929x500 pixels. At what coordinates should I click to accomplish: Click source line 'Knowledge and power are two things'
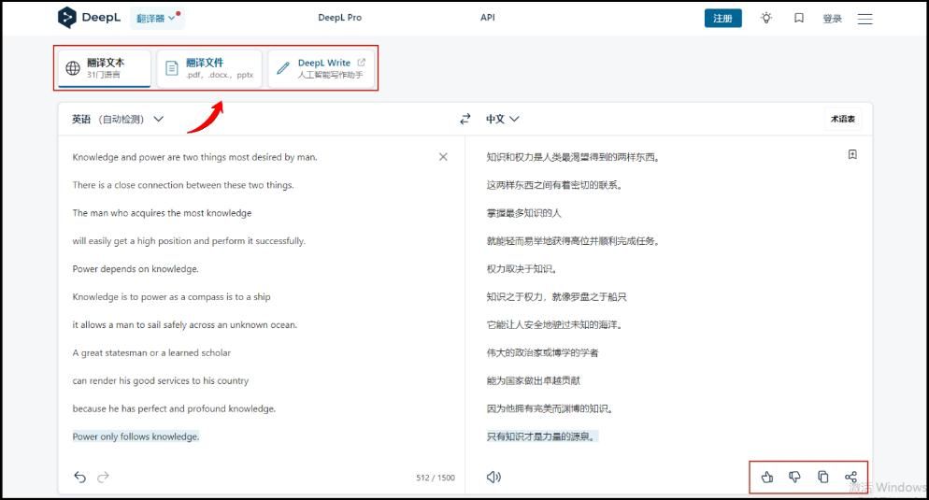click(x=195, y=157)
